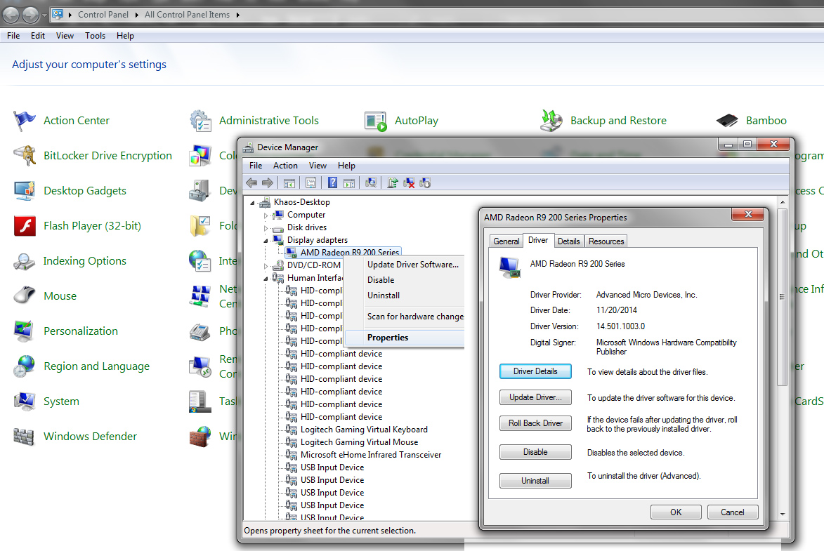Click the Control Panel back navigation button
The height and width of the screenshot is (551, 824).
tap(11, 15)
